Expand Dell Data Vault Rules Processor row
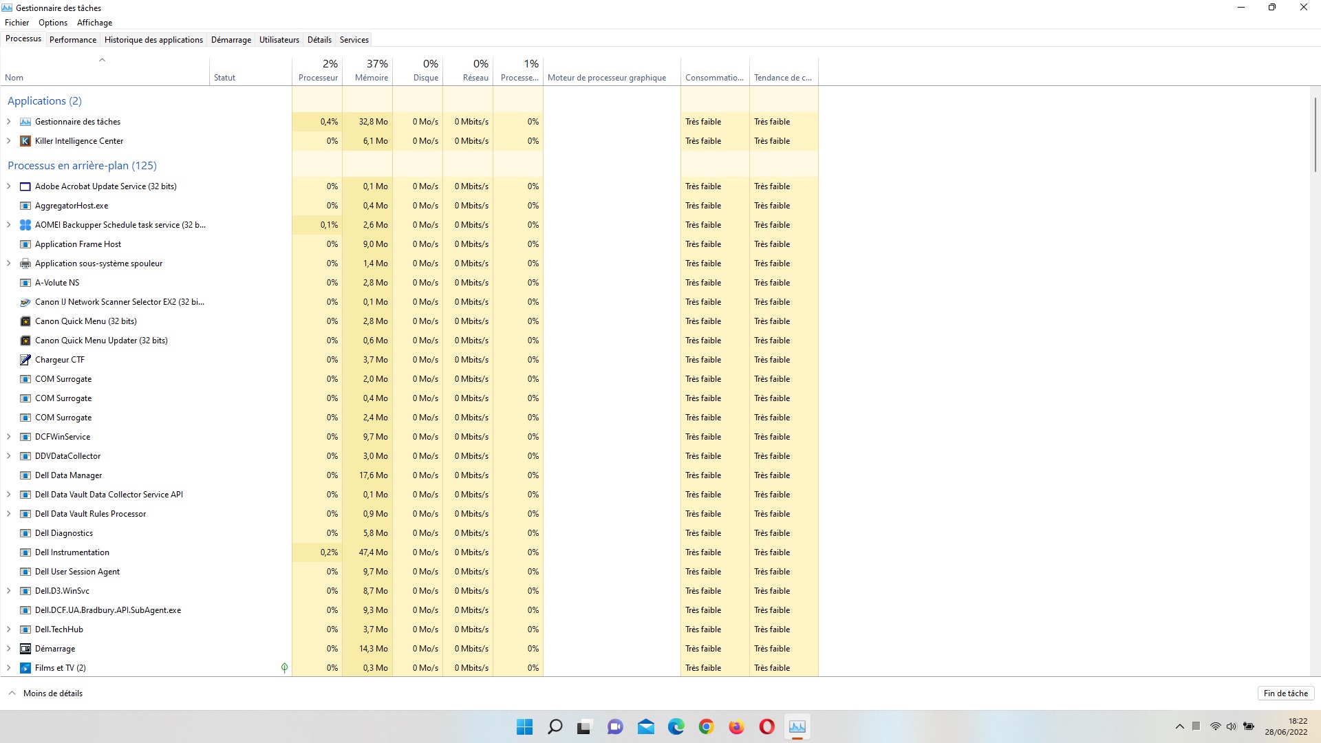The image size is (1321, 743). (9, 514)
